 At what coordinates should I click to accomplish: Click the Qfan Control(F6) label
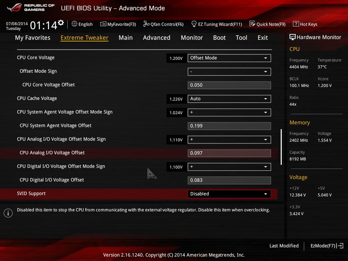pyautogui.click(x=167, y=24)
